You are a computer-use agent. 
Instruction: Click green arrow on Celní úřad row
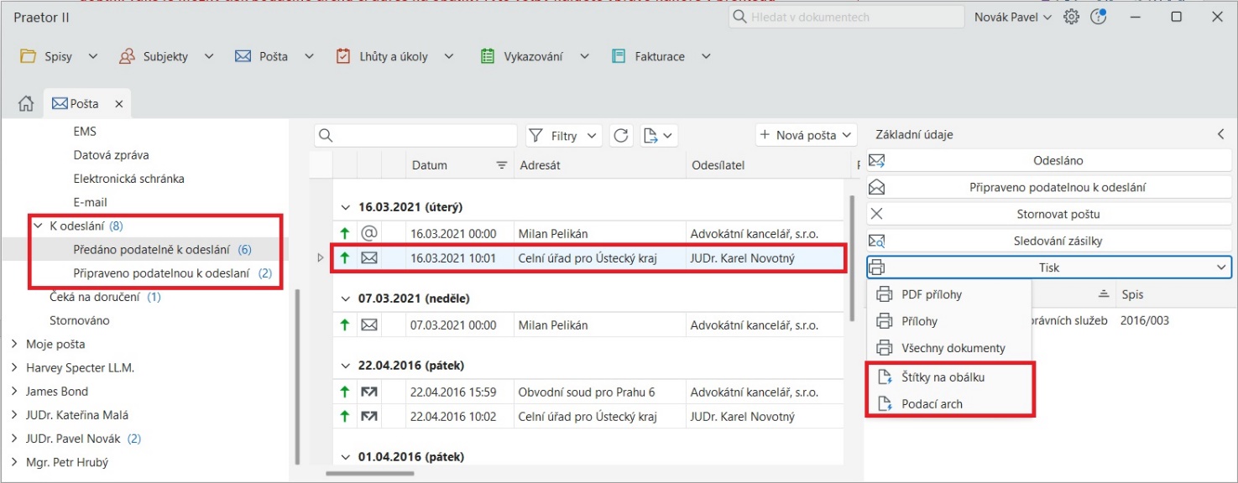click(344, 257)
